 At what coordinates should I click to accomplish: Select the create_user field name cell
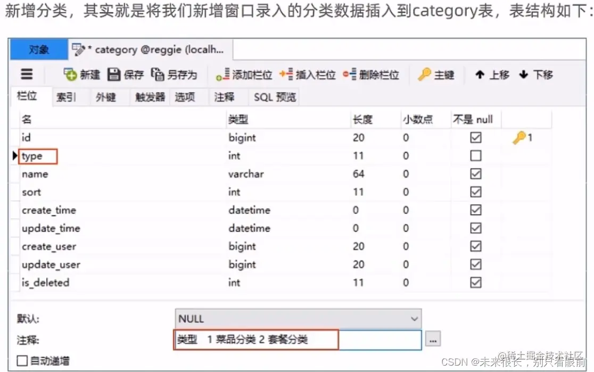123,246
